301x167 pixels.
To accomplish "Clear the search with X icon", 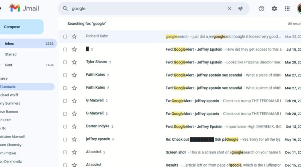I will 230,9.
